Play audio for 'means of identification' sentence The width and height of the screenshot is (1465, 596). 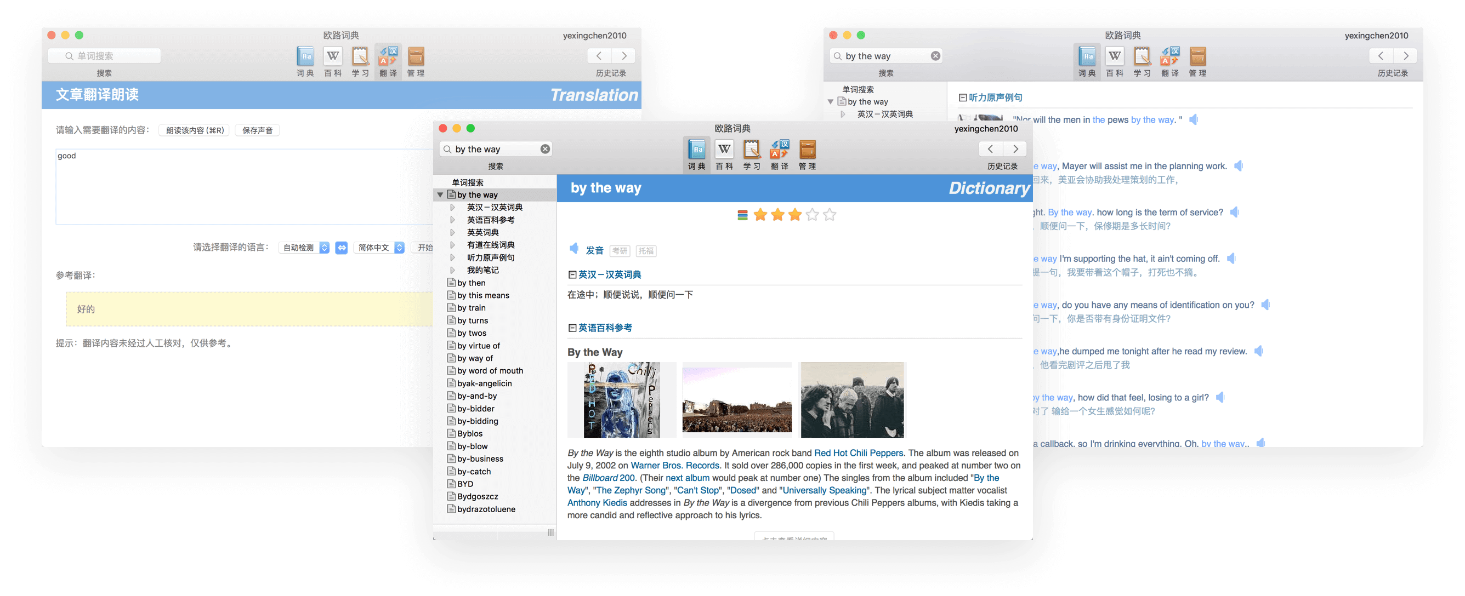click(x=1265, y=305)
